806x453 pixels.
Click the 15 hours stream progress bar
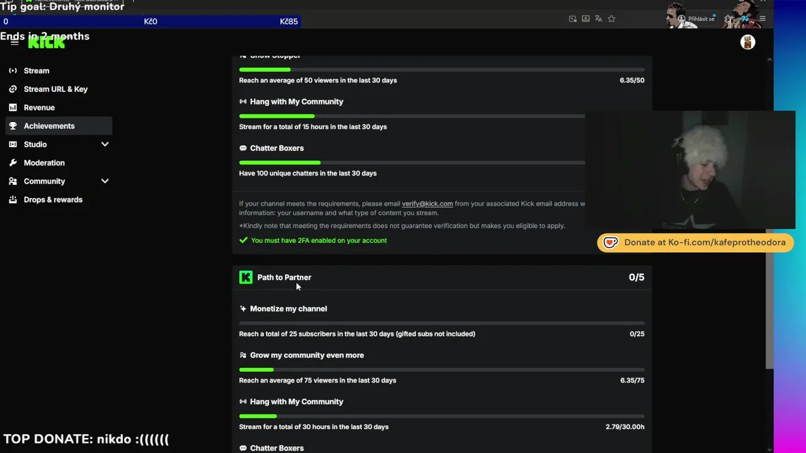[x=412, y=116]
